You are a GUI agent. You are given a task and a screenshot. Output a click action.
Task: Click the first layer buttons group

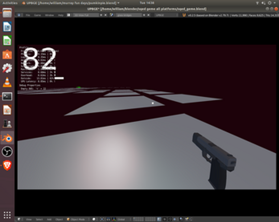coord(138,219)
